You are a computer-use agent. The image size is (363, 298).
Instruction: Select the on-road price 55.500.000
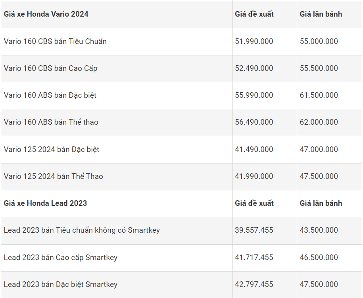coord(319,68)
